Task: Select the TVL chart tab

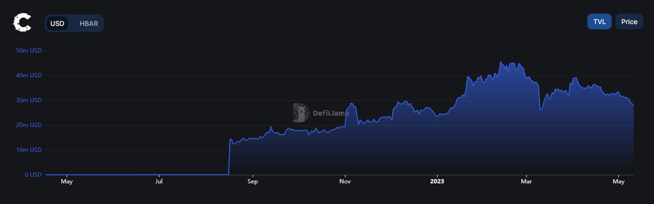Action: click(x=599, y=22)
